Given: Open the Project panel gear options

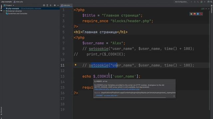Looking at the screenshot, I should (x=55, y=5).
